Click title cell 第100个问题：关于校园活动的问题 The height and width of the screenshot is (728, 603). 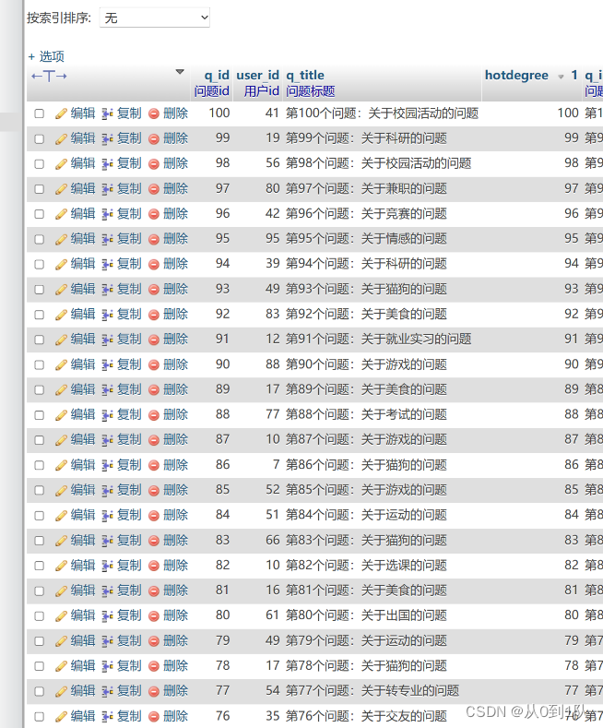click(x=383, y=113)
